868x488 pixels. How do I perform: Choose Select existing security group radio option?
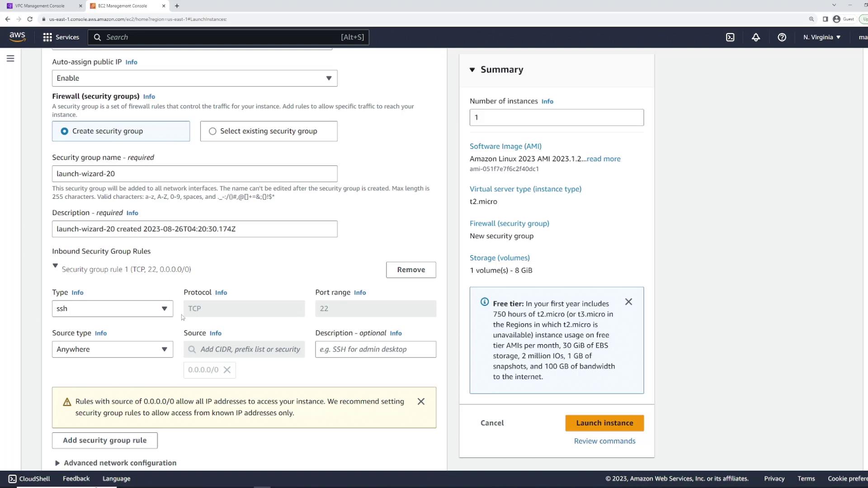coord(212,131)
